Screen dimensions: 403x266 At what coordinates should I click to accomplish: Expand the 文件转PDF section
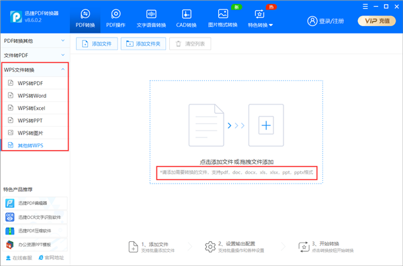point(35,55)
